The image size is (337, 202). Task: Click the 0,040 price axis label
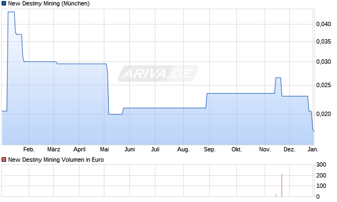[323, 24]
